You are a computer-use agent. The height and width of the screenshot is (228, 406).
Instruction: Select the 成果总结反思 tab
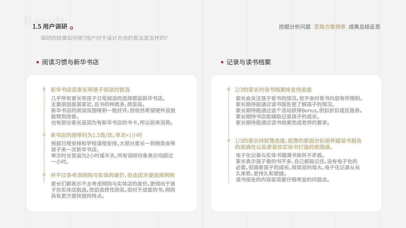[364, 27]
